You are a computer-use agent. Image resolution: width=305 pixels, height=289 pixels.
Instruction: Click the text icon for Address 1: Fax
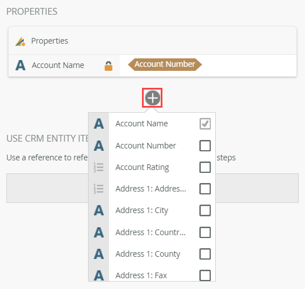pos(99,275)
